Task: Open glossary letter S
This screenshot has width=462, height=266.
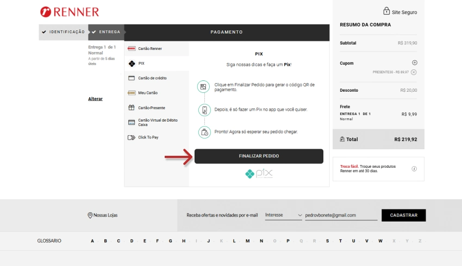Action: point(327,241)
